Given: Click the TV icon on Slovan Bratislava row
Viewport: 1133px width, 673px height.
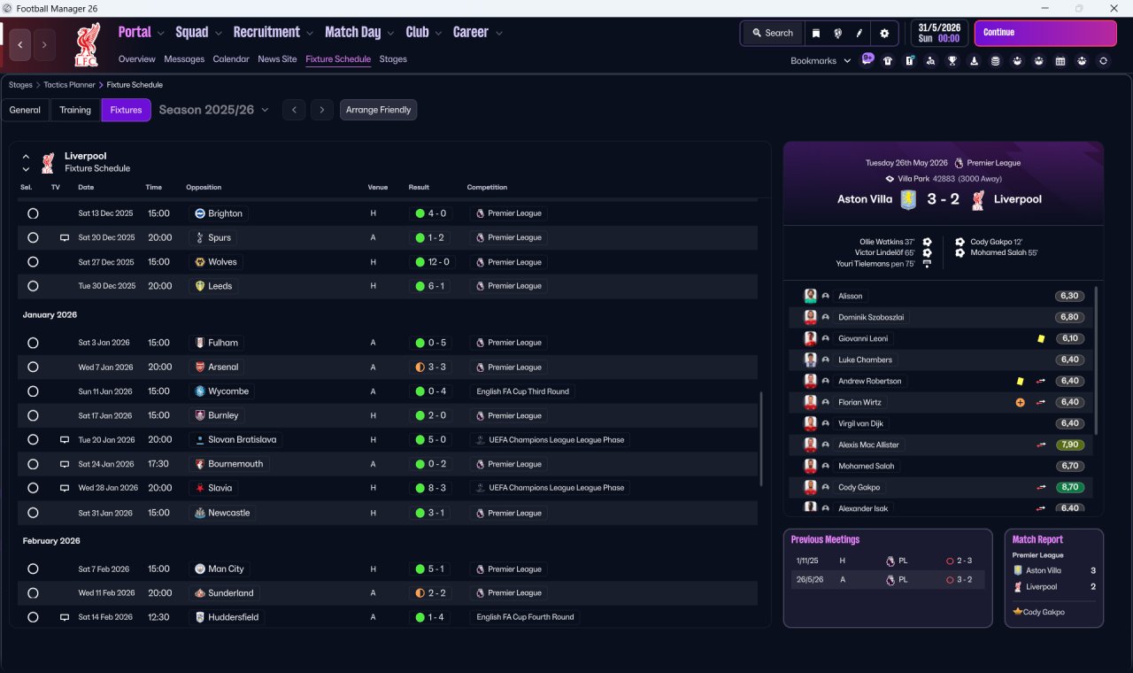Looking at the screenshot, I should pos(64,439).
